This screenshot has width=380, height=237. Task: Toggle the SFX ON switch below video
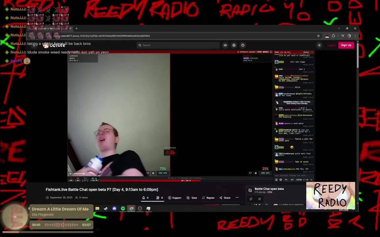[x=78, y=180]
